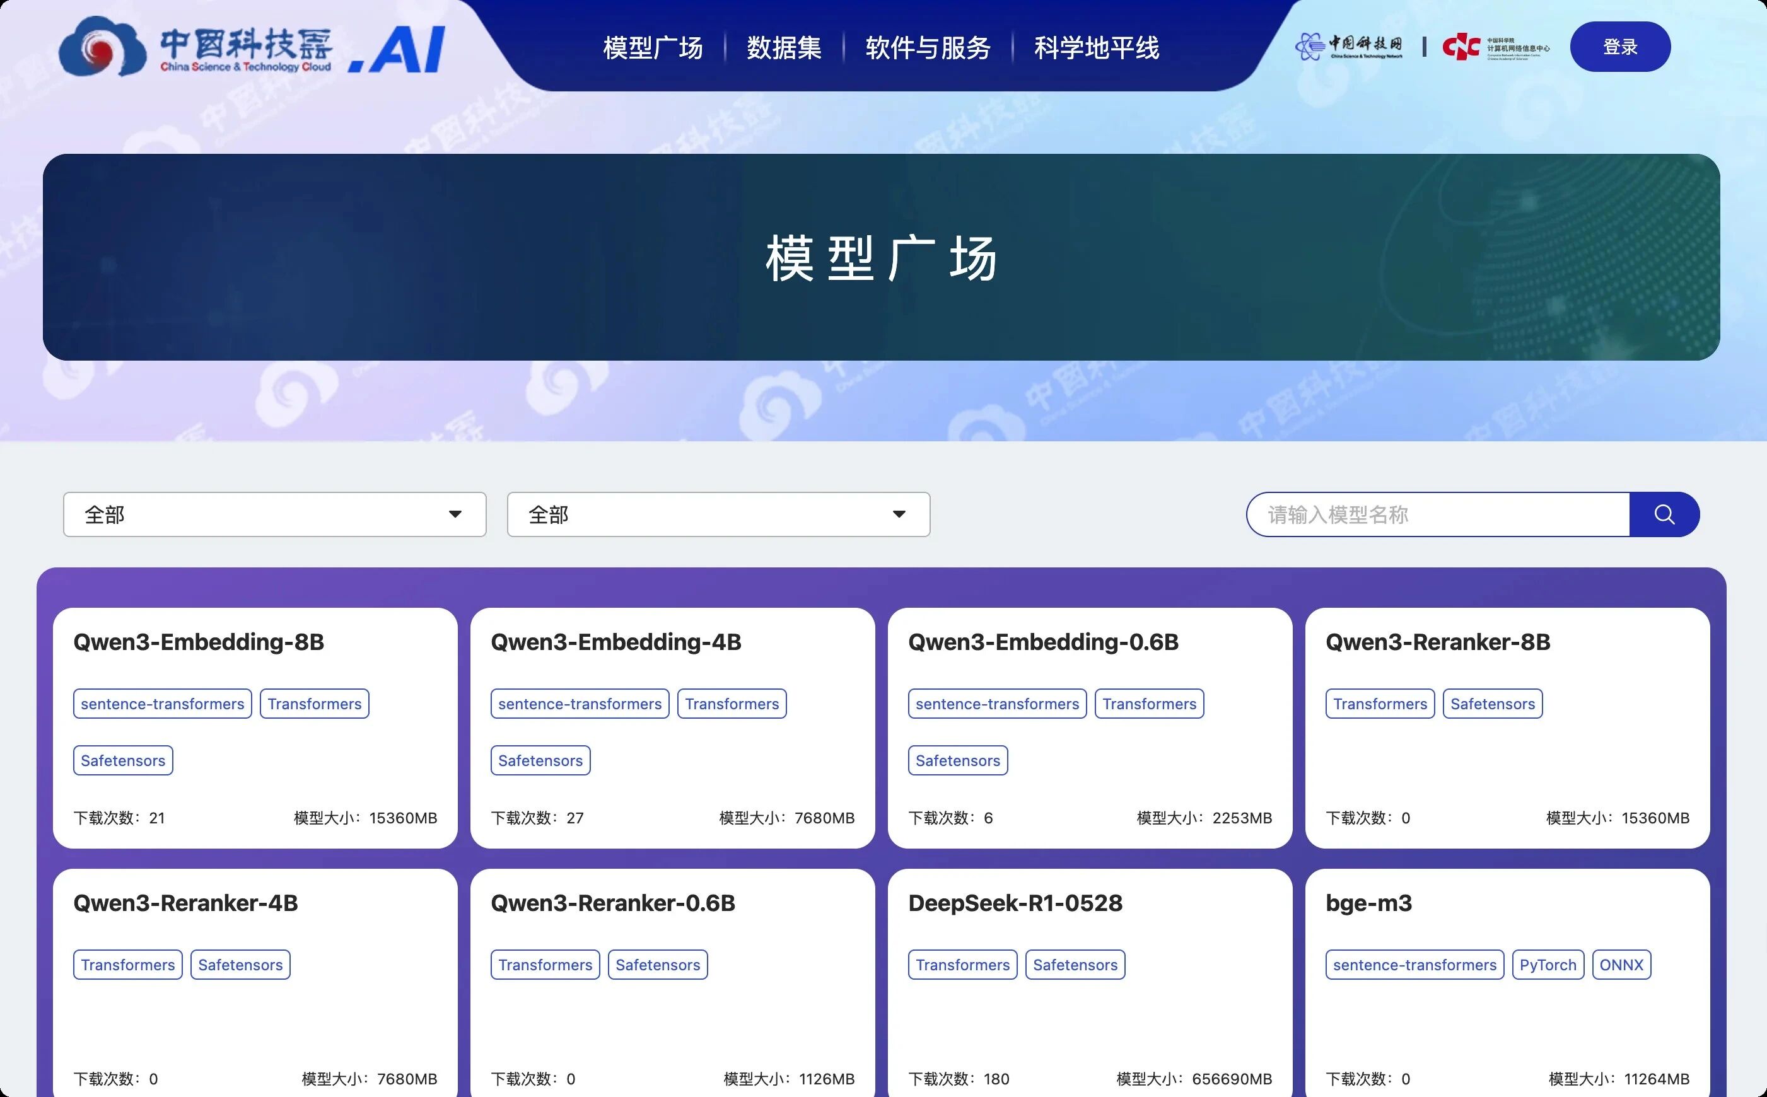The height and width of the screenshot is (1097, 1767).
Task: Click model size 11264MB text
Action: pos(1619,1079)
